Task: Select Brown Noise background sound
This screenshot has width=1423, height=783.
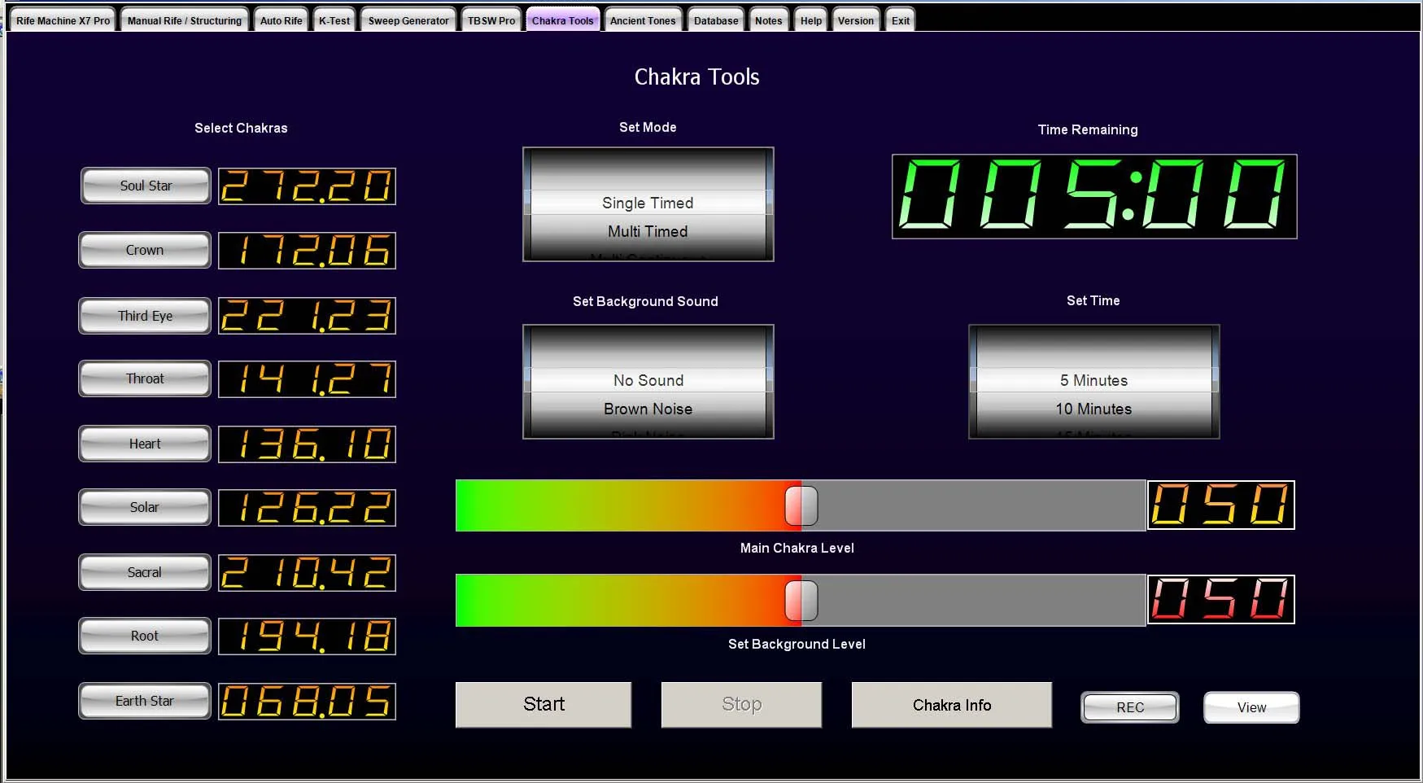Action: tap(648, 409)
